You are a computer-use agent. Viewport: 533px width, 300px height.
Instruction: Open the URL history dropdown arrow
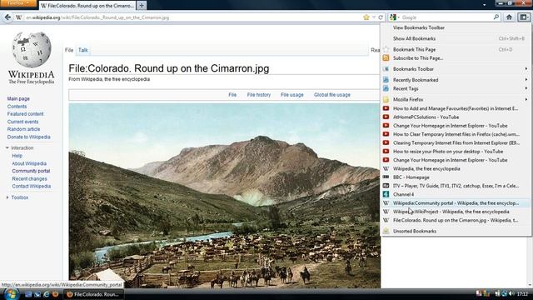pos(374,17)
